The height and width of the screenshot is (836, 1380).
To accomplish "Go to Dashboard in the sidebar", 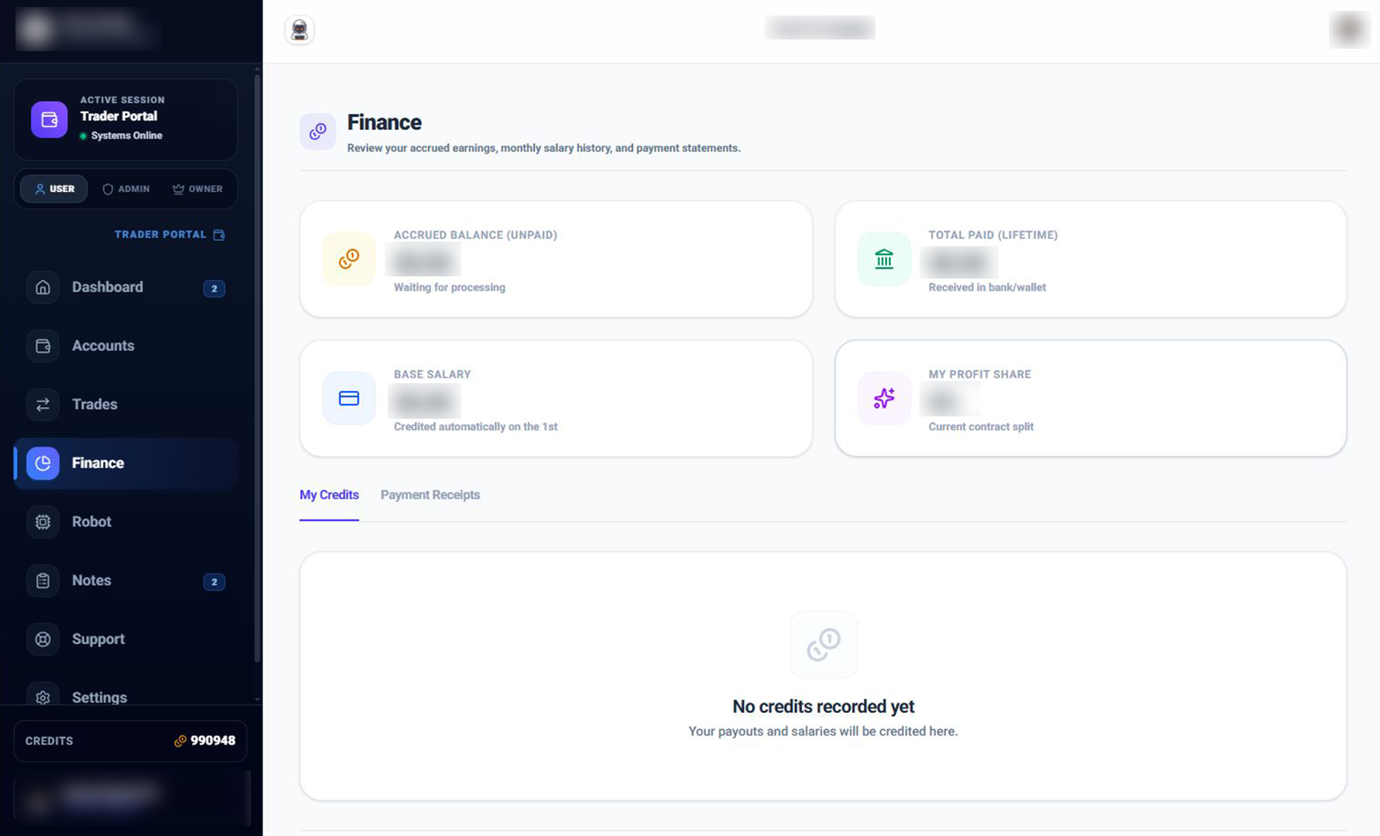I will pos(126,287).
